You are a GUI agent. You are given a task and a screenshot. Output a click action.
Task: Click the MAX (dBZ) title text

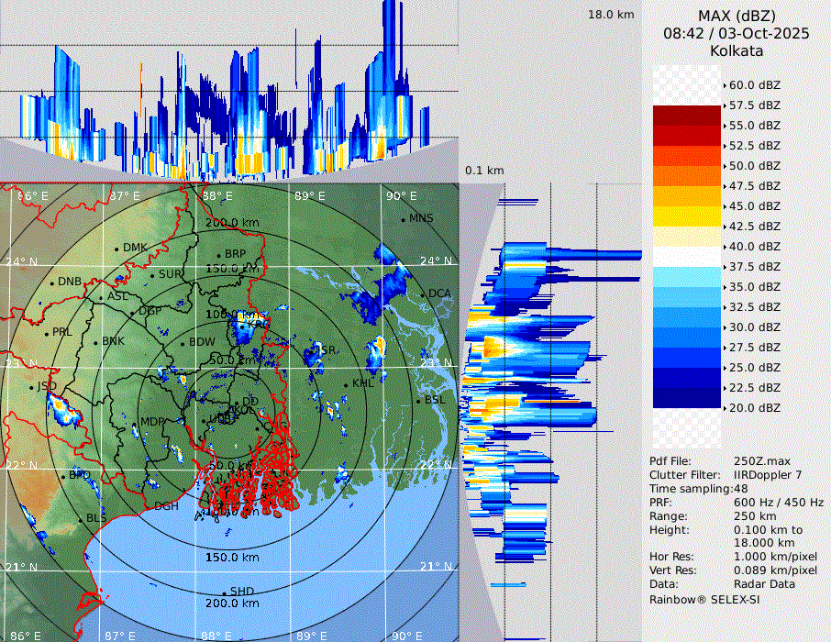(736, 16)
